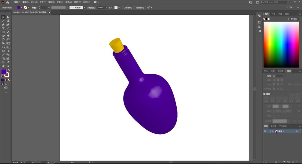This screenshot has height=164, width=302.
Task: Select the Magic Wand tool
Action: point(3,21)
